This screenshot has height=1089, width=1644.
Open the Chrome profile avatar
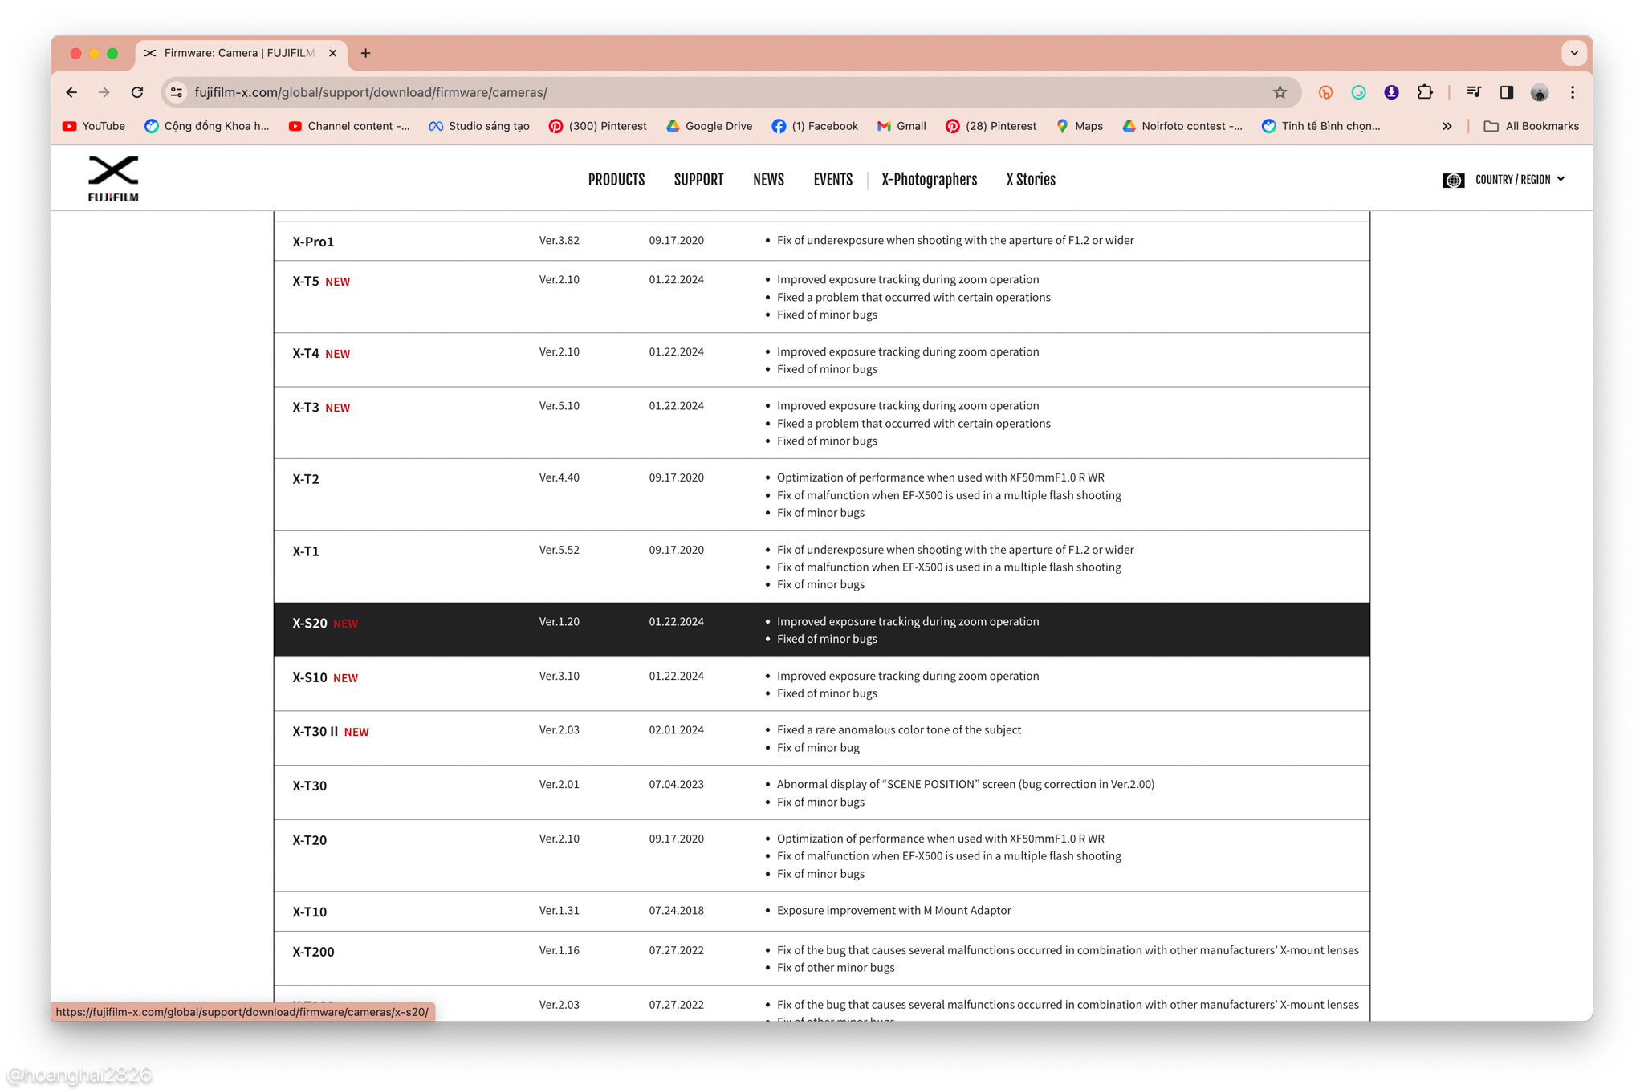(x=1539, y=92)
